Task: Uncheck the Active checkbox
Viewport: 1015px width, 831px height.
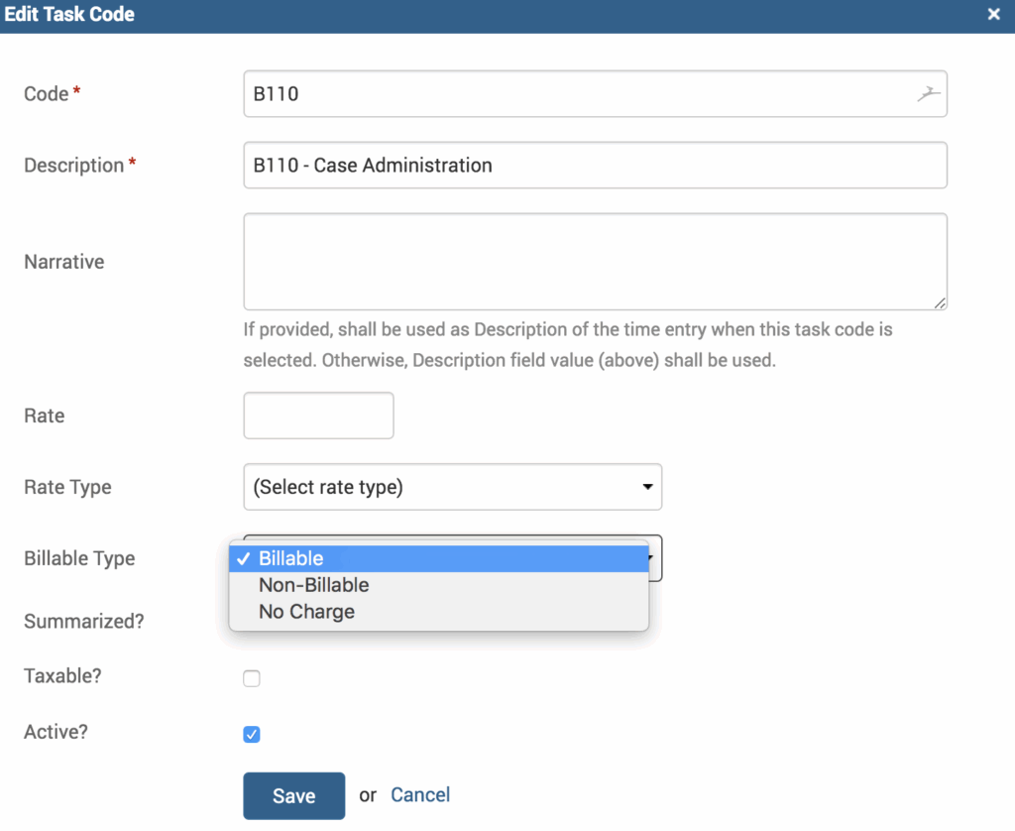Action: (x=252, y=734)
